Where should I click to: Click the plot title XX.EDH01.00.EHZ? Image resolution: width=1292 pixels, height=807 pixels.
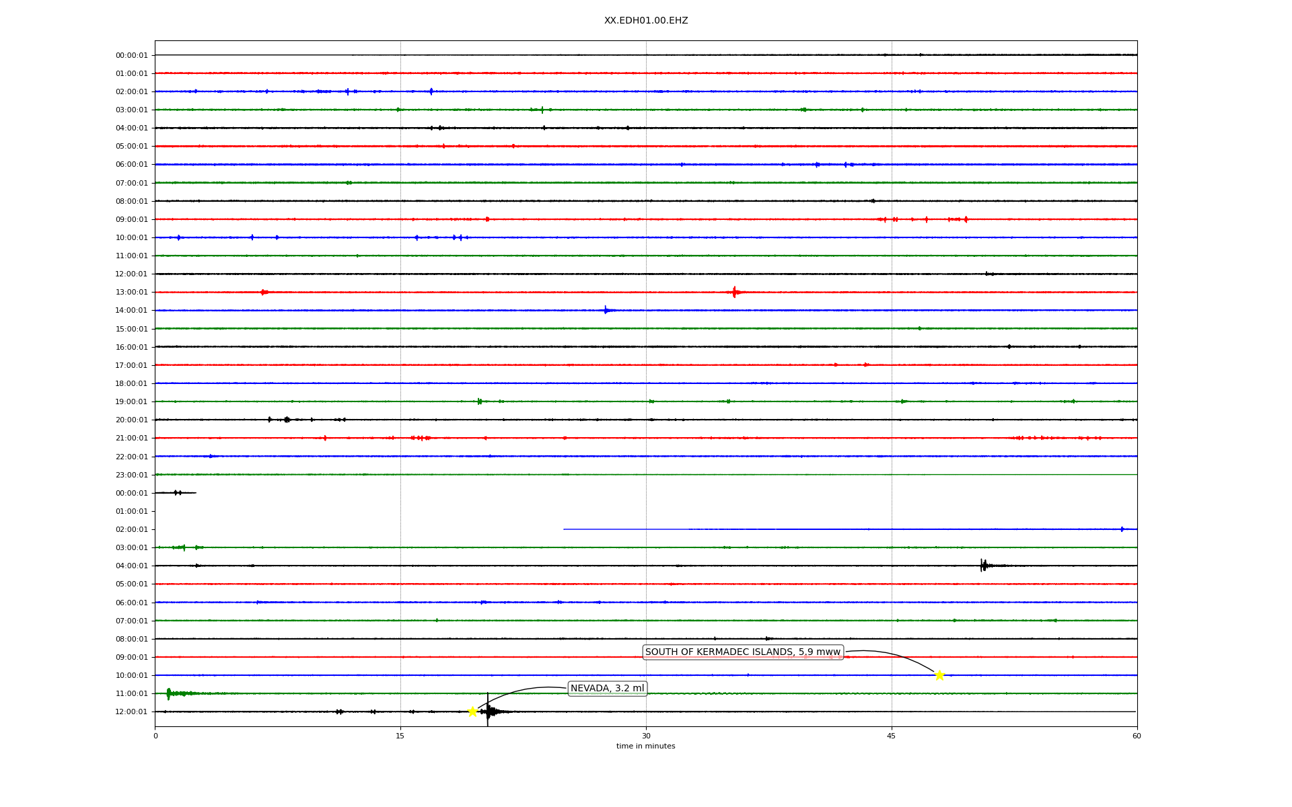pos(645,21)
